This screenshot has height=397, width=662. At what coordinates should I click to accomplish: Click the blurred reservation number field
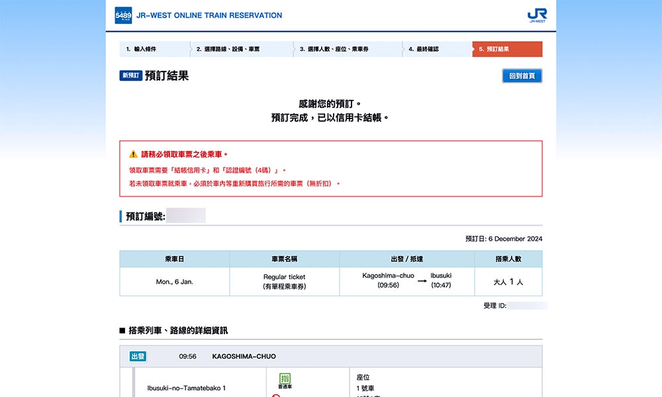pyautogui.click(x=186, y=216)
